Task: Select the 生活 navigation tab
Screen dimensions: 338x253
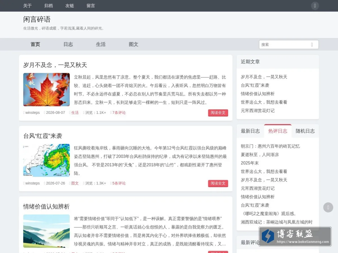Action: pyautogui.click(x=101, y=44)
